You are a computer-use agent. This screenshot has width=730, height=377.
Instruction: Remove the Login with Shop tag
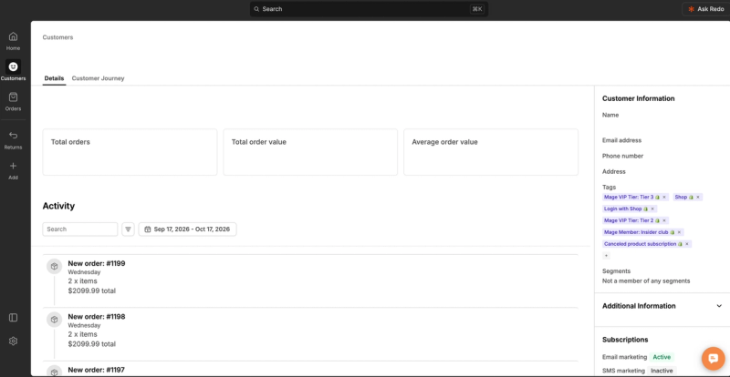tap(652, 209)
